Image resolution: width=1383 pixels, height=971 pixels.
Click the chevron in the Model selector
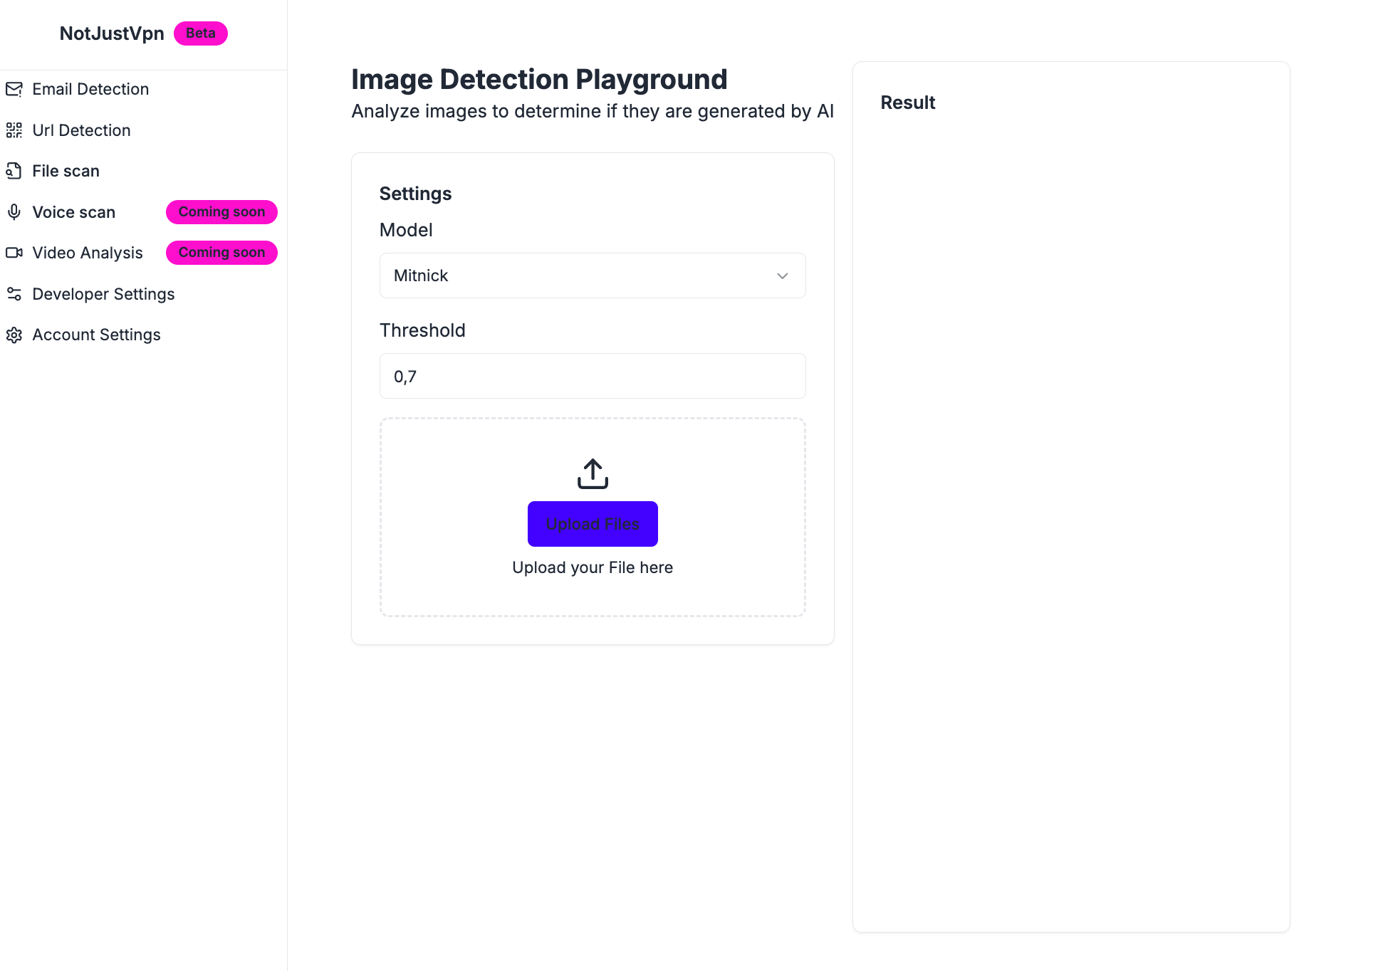click(x=783, y=276)
